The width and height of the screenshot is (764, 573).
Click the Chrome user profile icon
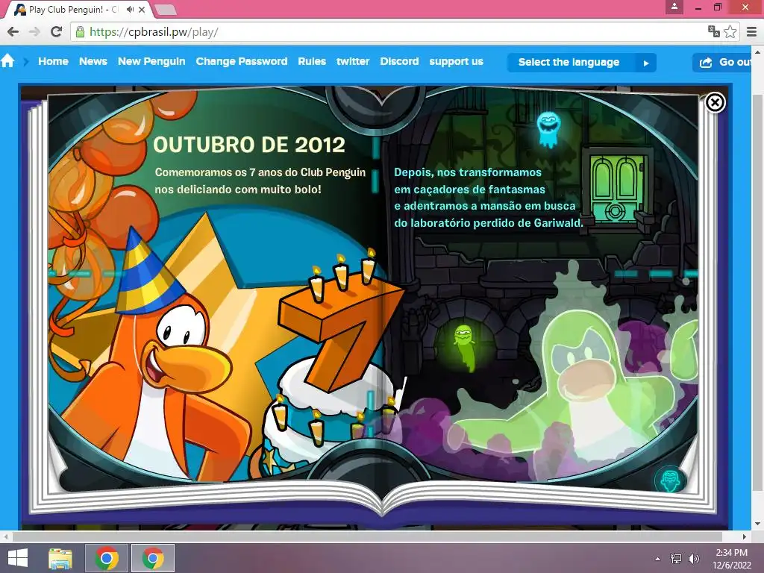674,7
